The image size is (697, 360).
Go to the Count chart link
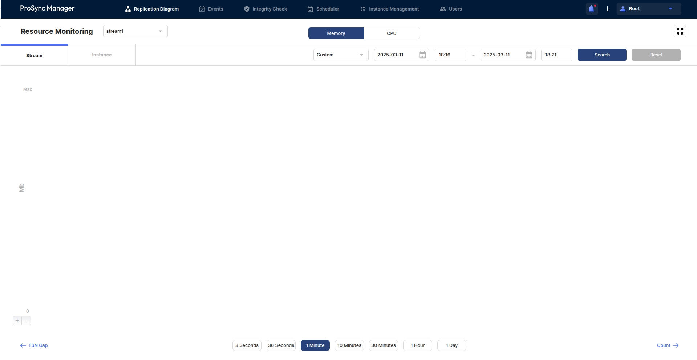[668, 345]
